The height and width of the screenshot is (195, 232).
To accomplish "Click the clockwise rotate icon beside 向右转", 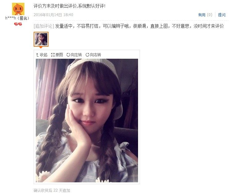I will (87, 55).
